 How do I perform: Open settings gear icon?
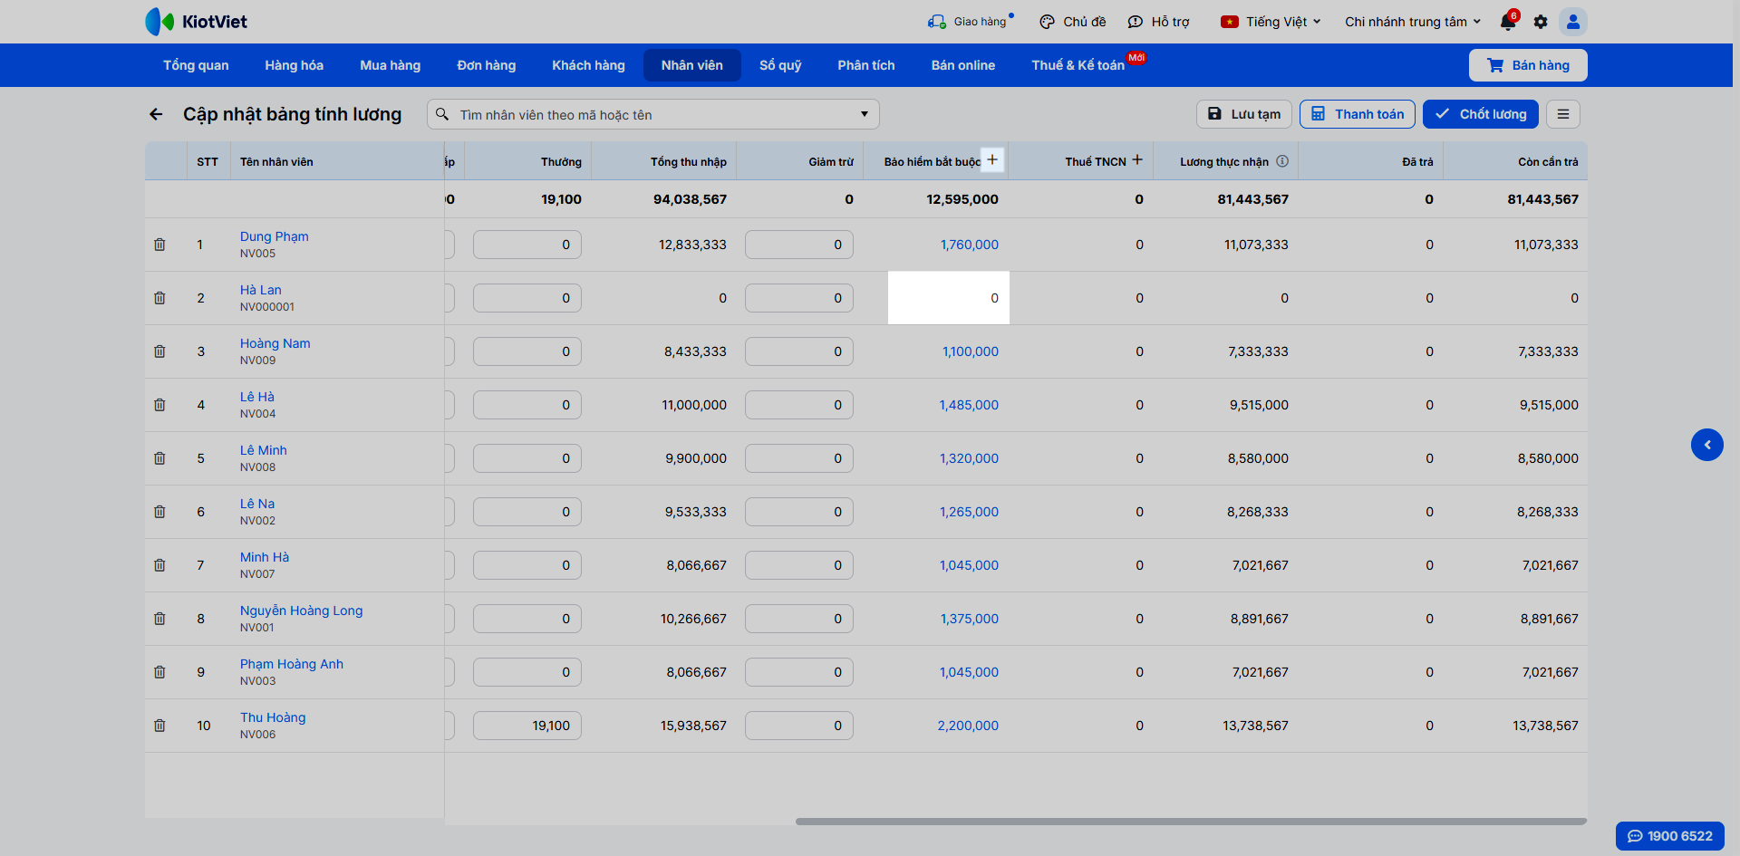(x=1541, y=22)
